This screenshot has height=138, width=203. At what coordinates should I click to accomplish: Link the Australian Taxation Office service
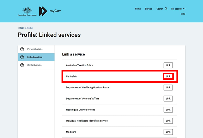(168, 65)
